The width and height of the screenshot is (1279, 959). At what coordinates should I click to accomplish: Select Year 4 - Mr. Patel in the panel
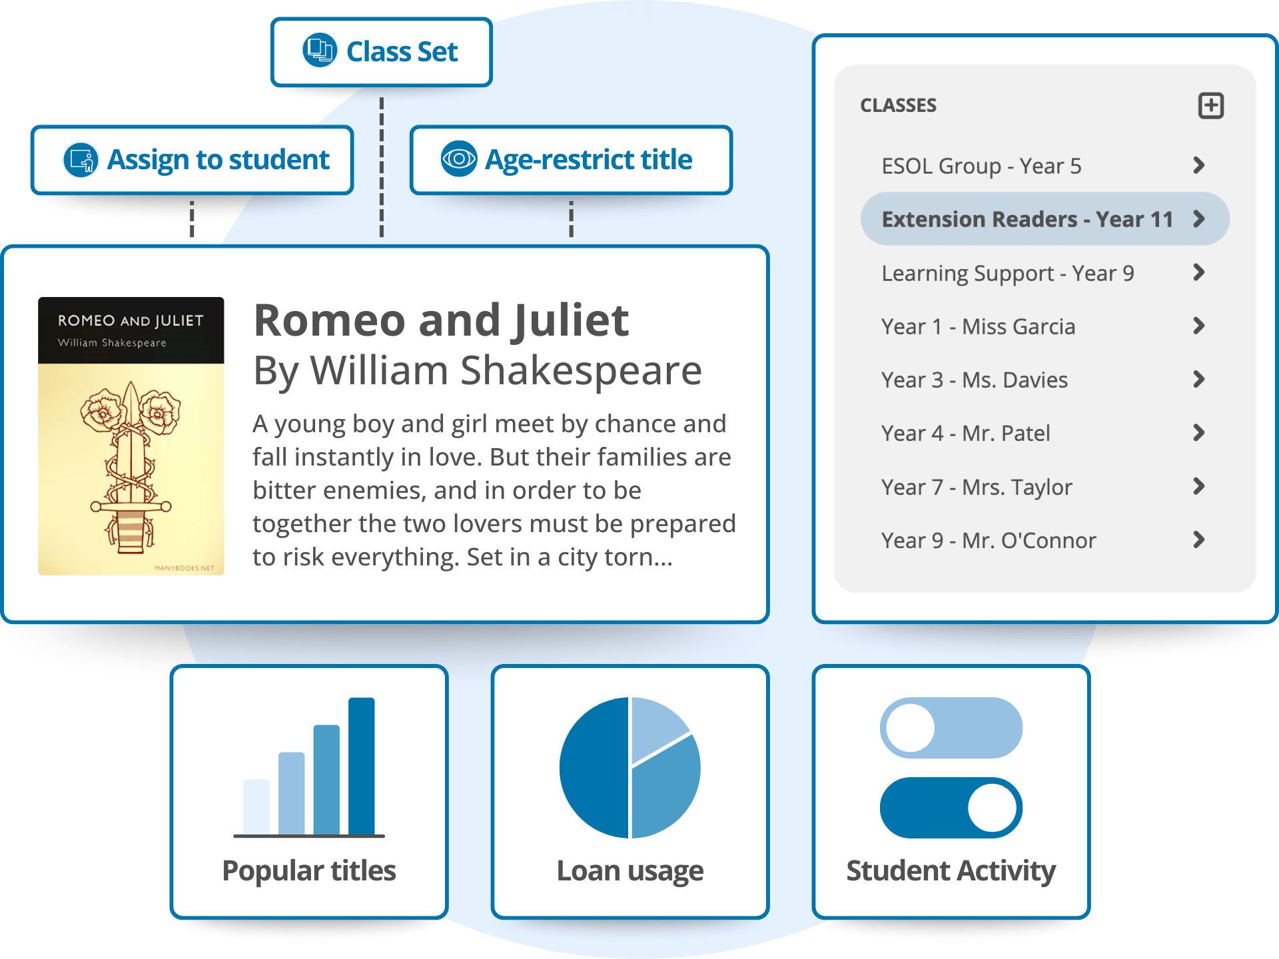click(x=965, y=433)
